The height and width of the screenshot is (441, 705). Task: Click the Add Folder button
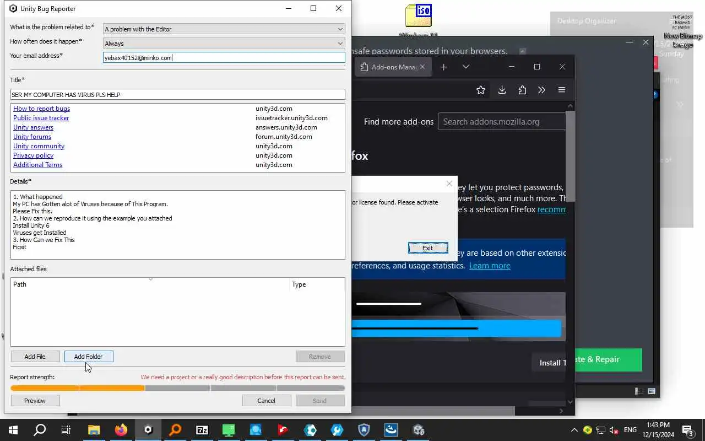point(88,357)
